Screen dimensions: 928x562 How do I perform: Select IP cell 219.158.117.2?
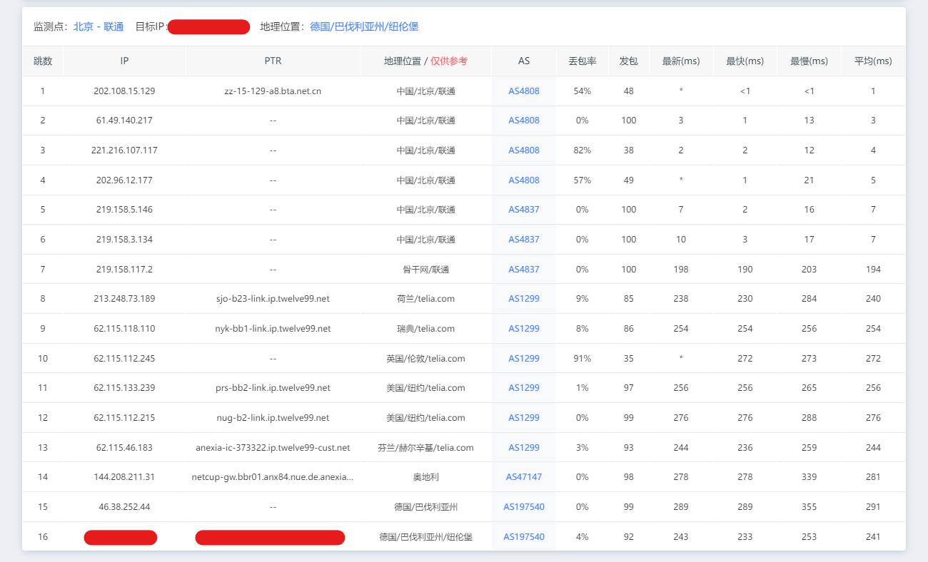pos(124,270)
